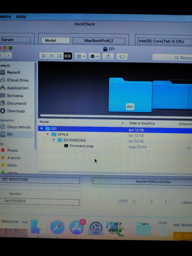This screenshot has height=256, width=192.
Task: Click the EFI window title proxy icon
Action: [x=105, y=49]
